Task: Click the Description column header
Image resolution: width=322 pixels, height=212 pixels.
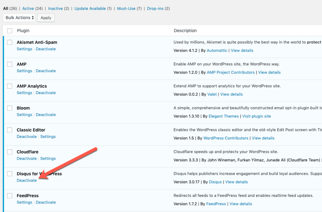Action: 185,31
